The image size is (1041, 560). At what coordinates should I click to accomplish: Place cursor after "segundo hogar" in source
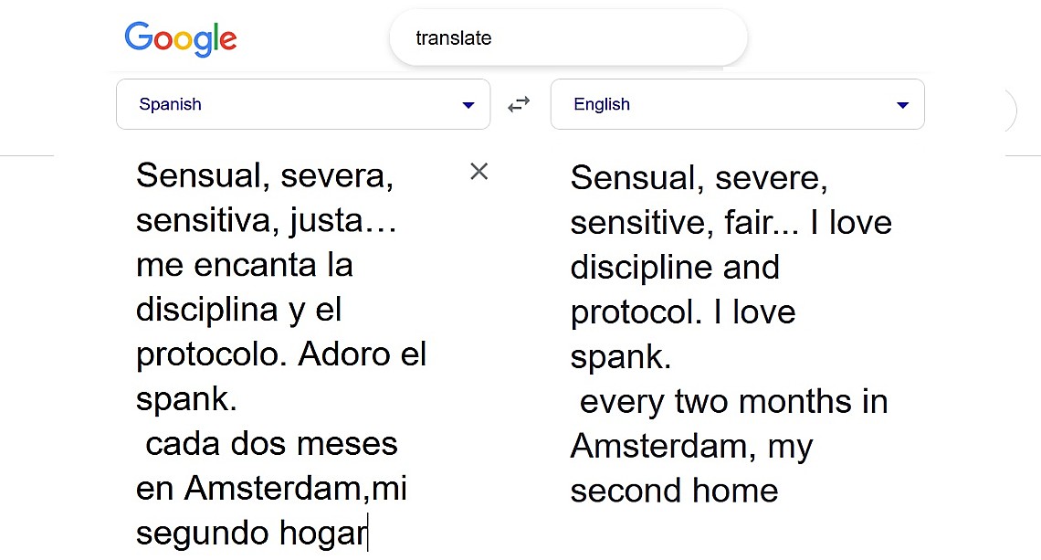coord(367,534)
